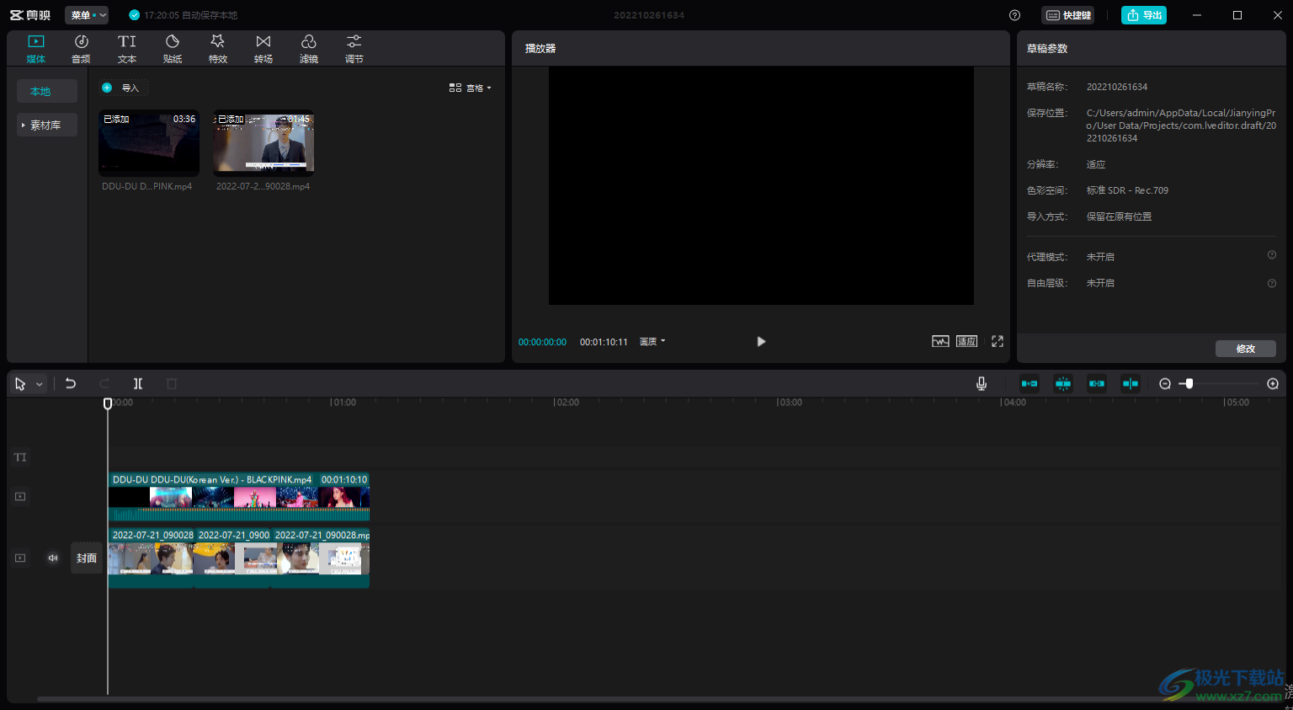The image size is (1293, 710).
Task: Toggle main track magnet snapping
Action: point(1030,383)
